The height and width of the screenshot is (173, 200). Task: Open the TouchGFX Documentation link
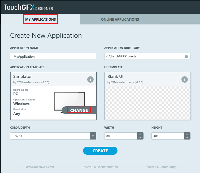pos(100,167)
